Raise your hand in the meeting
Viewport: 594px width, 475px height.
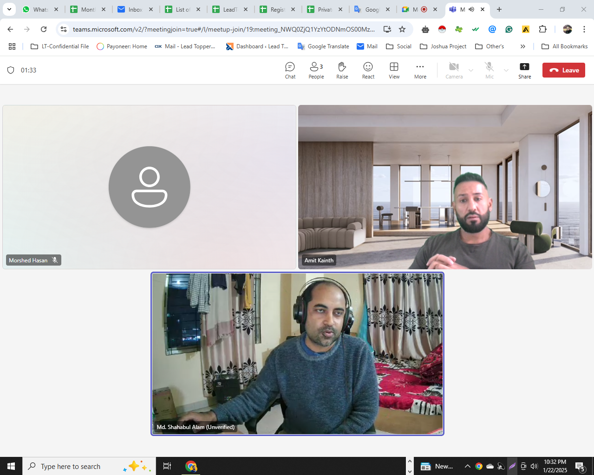click(x=342, y=70)
